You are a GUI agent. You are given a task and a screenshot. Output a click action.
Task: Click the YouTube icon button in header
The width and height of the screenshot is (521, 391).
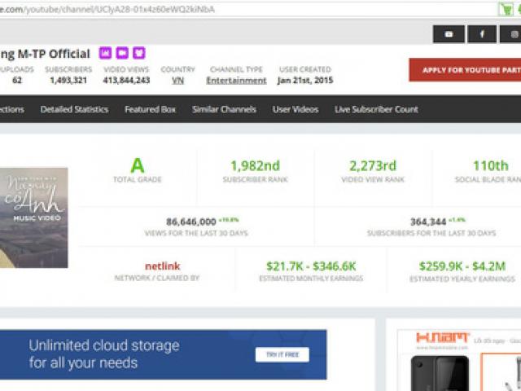click(x=449, y=34)
